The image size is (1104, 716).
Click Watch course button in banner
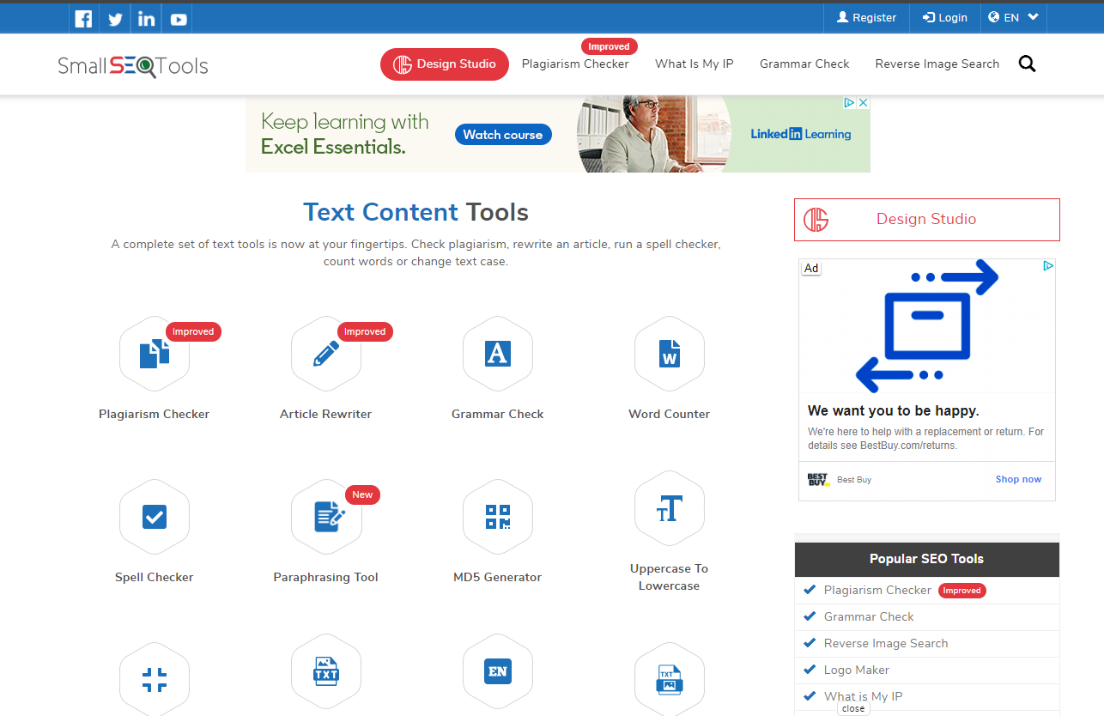(x=503, y=134)
